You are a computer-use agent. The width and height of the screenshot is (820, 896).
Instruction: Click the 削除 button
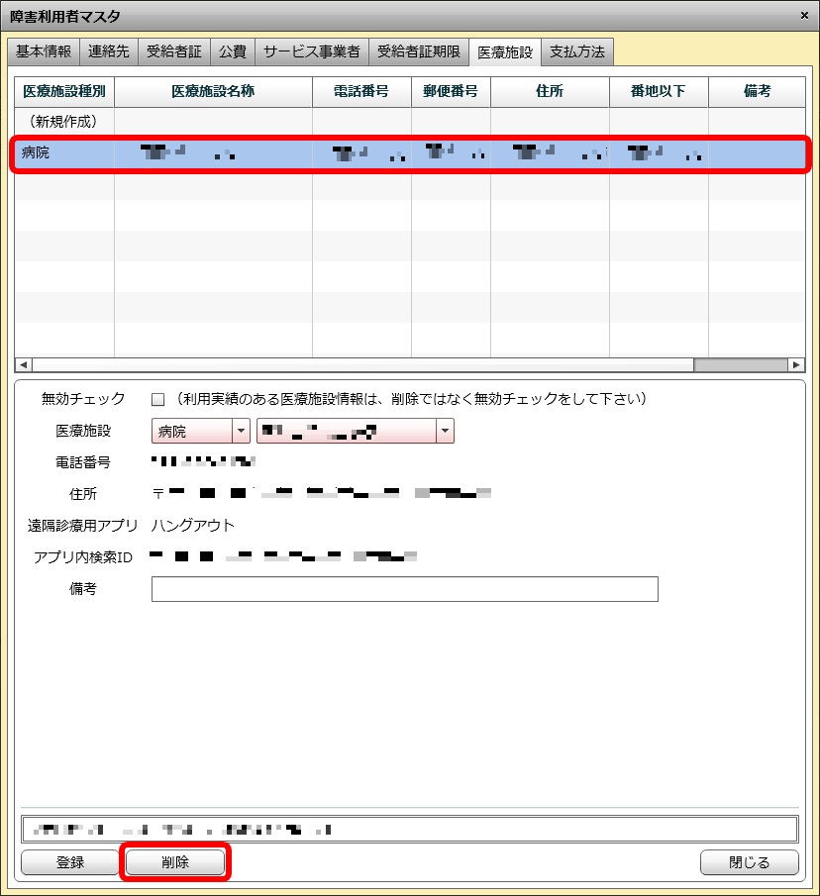click(175, 862)
